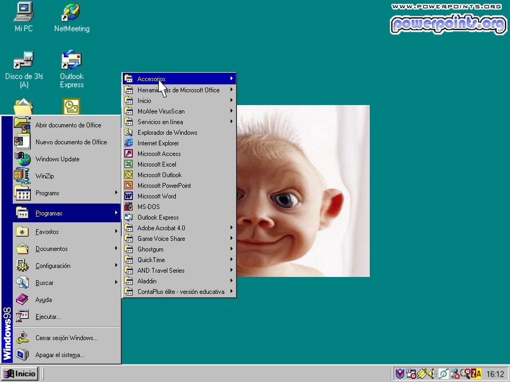
Task: Launch Internet Explorer from the Programas submenu
Action: (x=179, y=143)
